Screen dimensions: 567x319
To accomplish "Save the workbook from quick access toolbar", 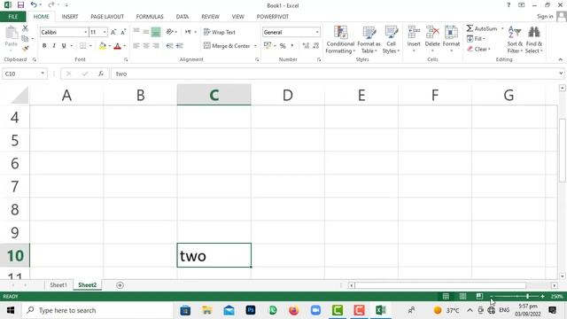I will coord(20,5).
